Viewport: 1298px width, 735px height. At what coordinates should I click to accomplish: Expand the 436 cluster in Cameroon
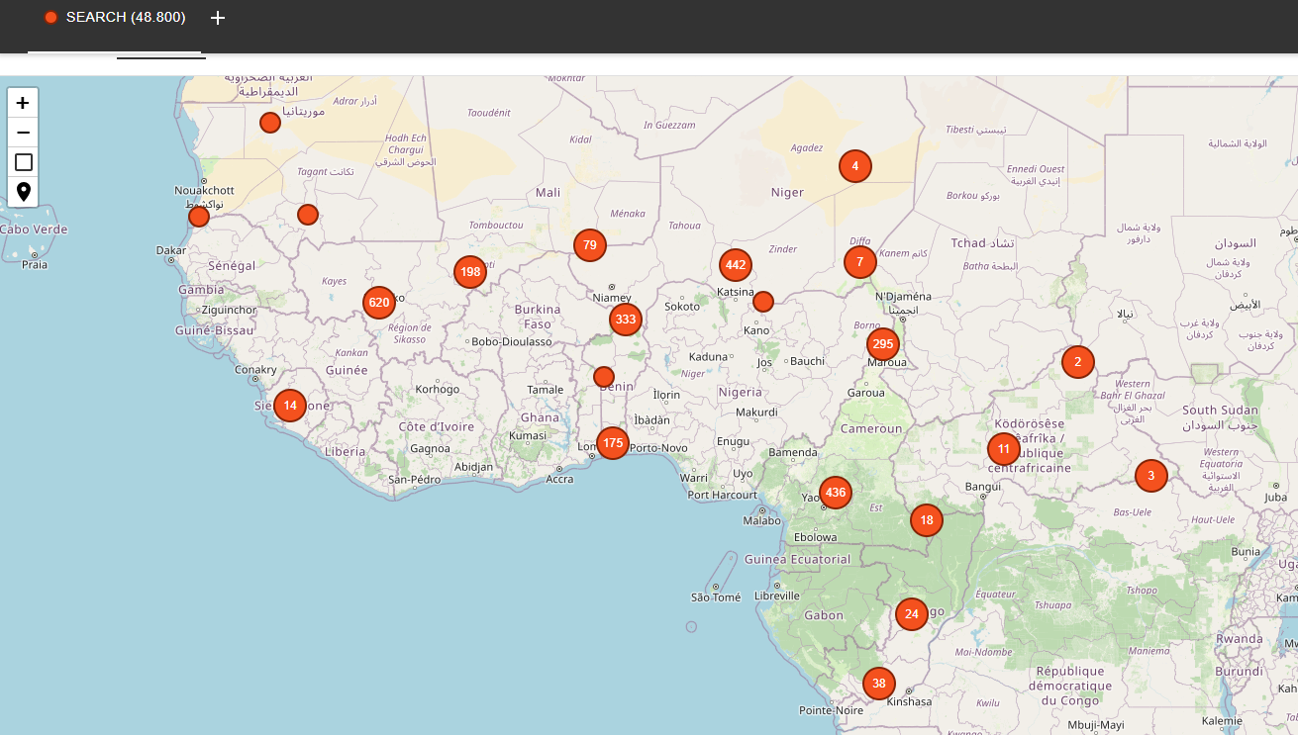click(836, 492)
